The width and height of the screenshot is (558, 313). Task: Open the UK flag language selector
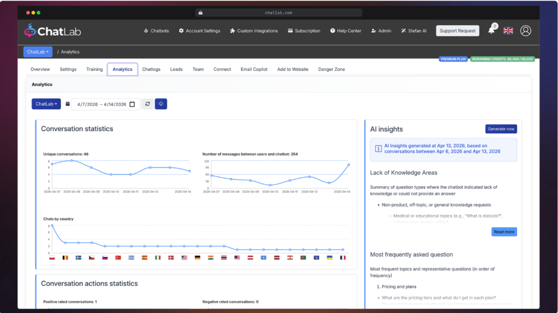[508, 31]
